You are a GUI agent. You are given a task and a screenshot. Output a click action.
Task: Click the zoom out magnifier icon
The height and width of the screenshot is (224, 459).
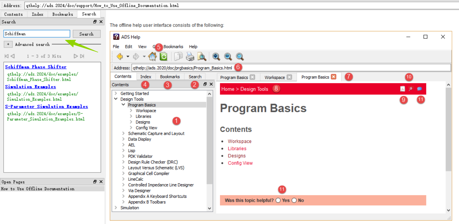pos(228,56)
